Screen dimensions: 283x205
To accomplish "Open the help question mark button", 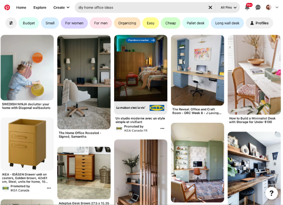I will [x=271, y=193].
